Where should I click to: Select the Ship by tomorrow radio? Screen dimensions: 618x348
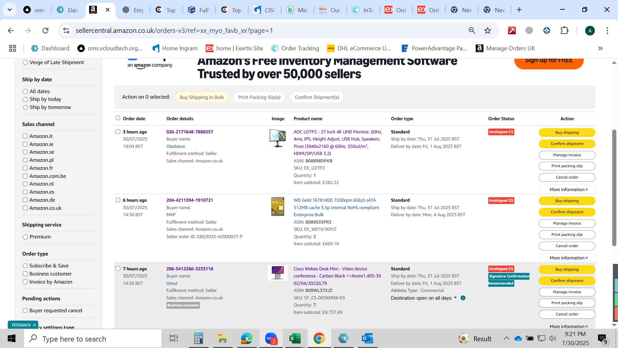click(25, 107)
